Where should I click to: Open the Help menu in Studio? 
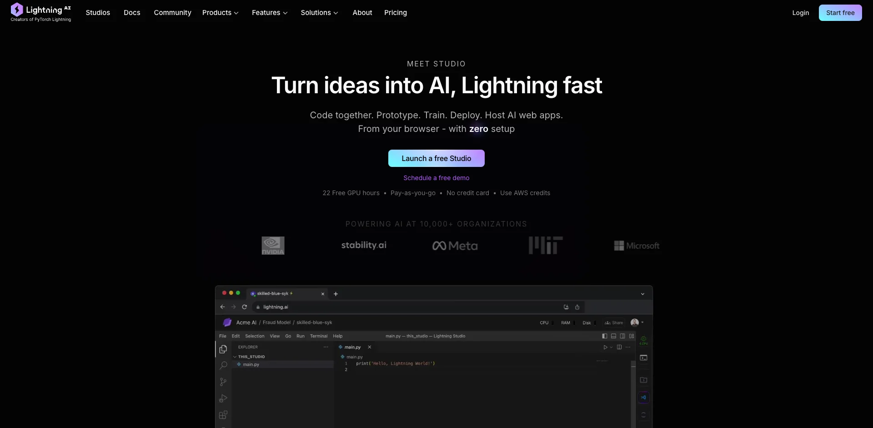[x=337, y=336]
